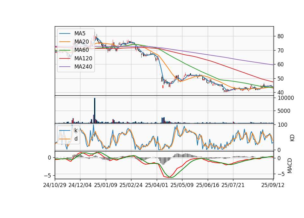The height and width of the screenshot is (218, 304).
Task: Click the 25/05/09 date label
Action: click(x=182, y=185)
